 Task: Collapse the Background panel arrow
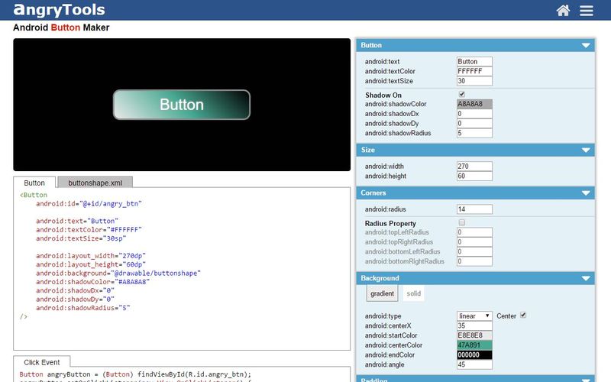point(586,278)
